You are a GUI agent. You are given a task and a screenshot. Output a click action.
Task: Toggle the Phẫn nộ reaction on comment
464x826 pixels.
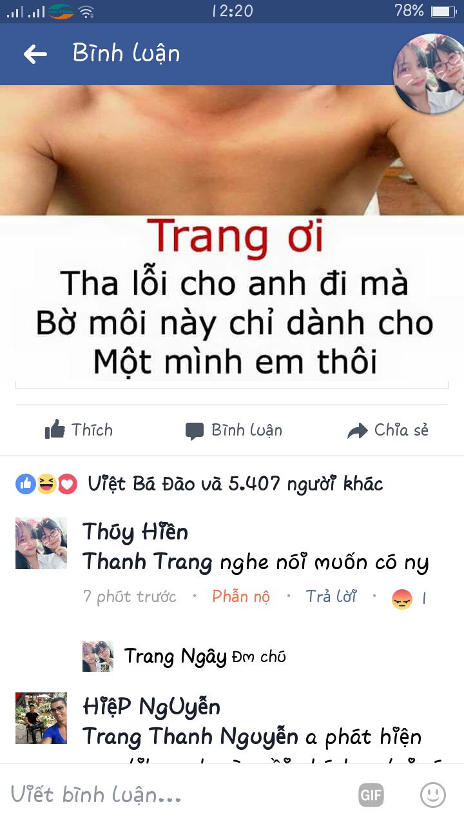pyautogui.click(x=241, y=597)
